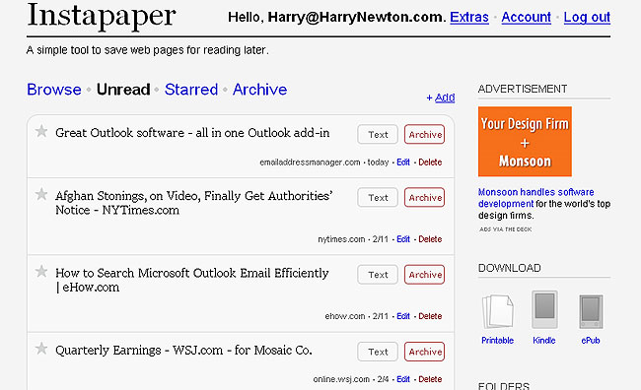Switch to the Unread tab
Image resolution: width=641 pixels, height=390 pixels.
tap(123, 90)
